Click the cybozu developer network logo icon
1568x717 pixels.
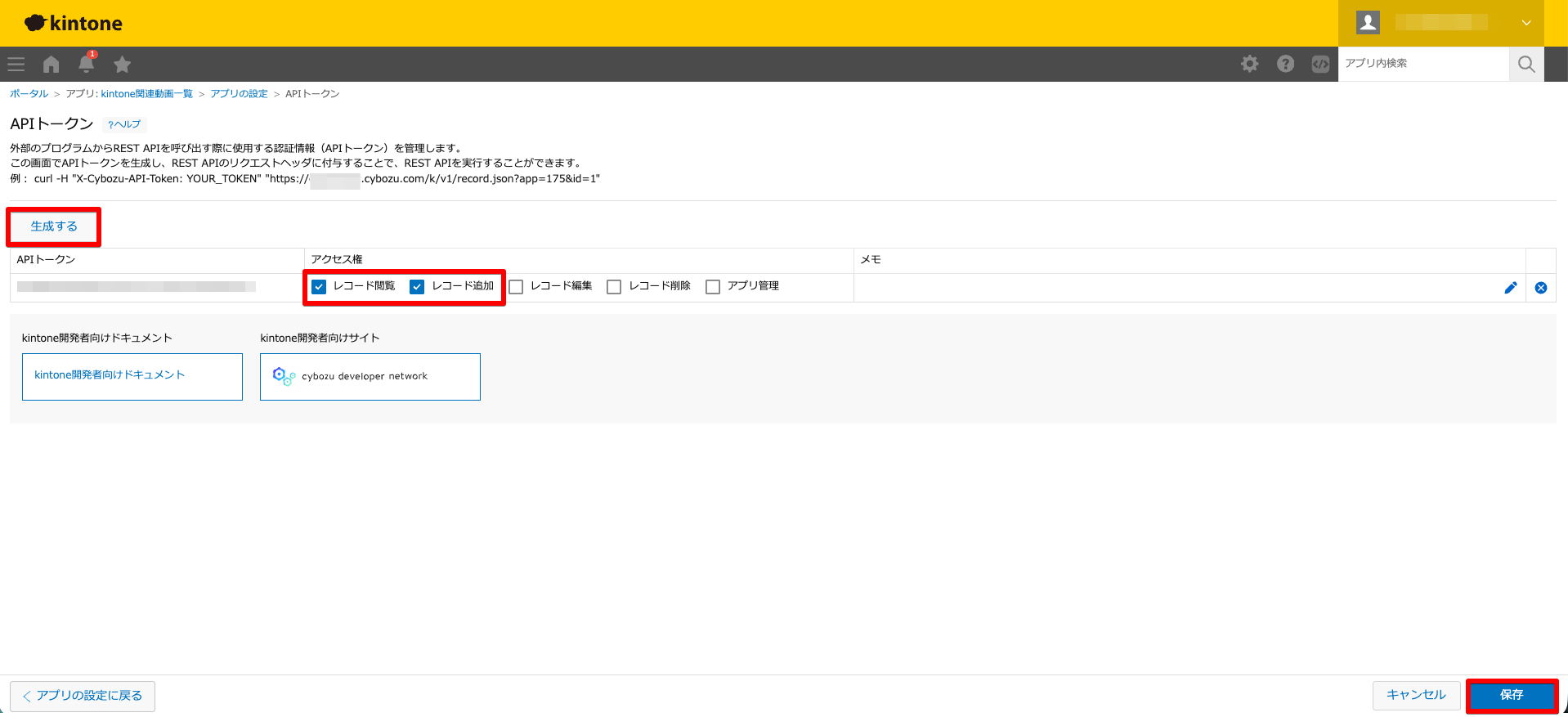coord(284,376)
